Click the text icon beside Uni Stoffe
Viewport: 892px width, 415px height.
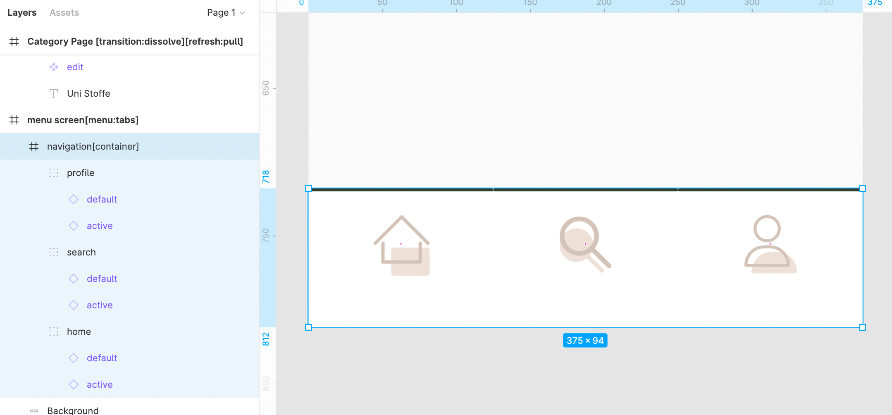coord(54,93)
